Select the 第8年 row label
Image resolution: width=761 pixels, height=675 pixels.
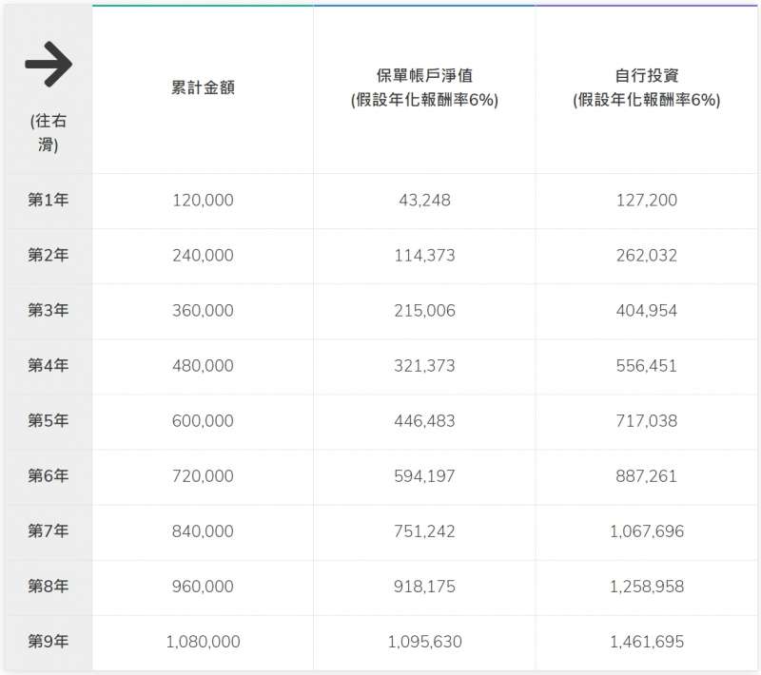(49, 587)
